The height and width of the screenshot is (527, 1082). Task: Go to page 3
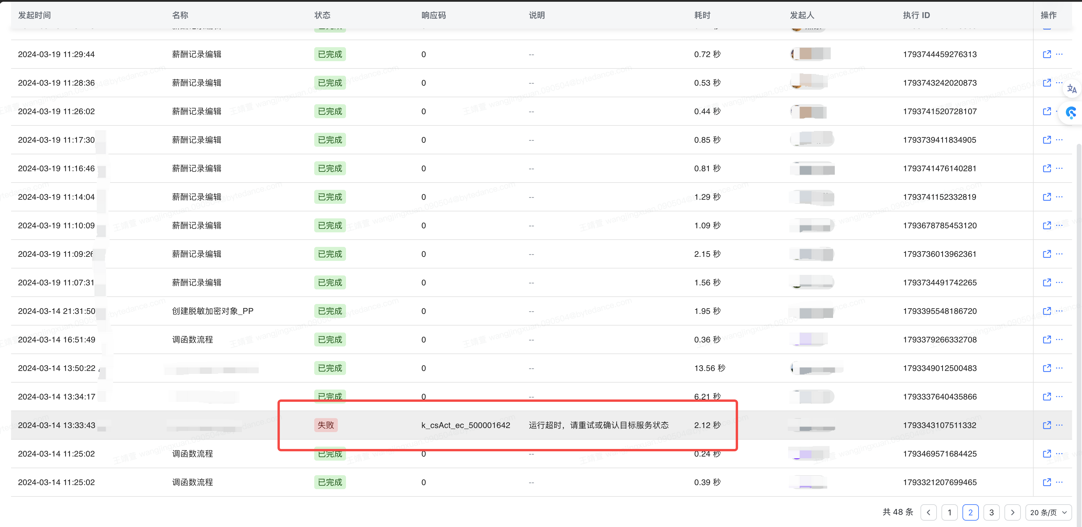(x=992, y=512)
